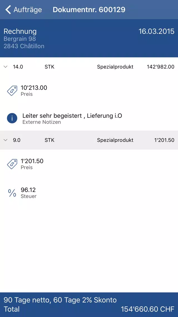
Task: Open the note 'Leiter sehr begeistert'
Action: click(x=72, y=116)
